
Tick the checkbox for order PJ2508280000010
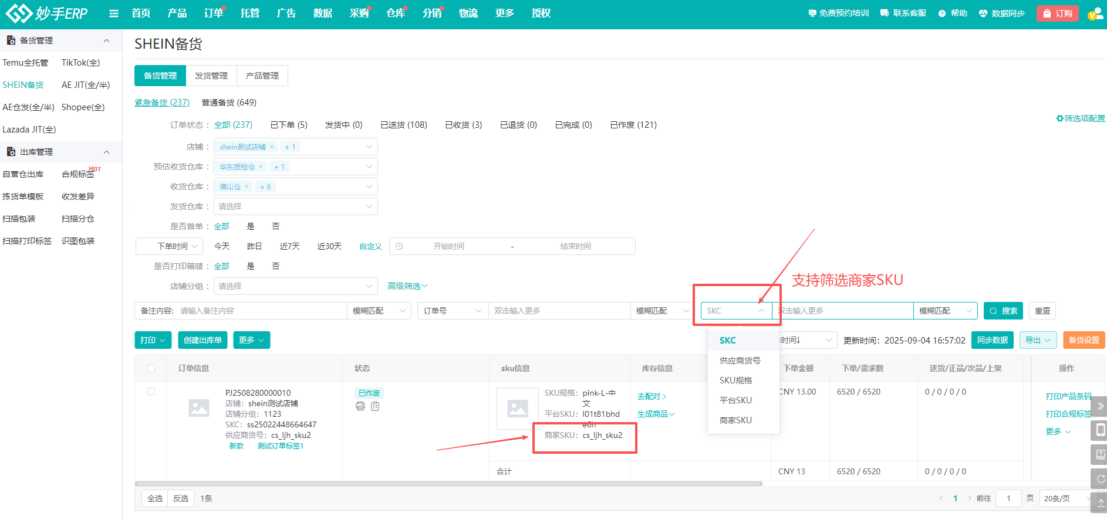click(151, 391)
